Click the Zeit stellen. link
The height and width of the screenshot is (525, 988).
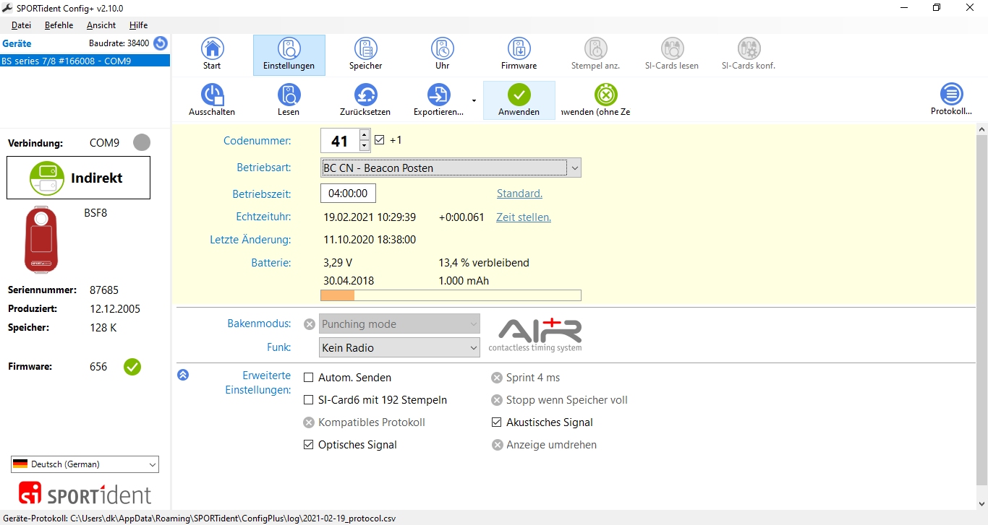click(524, 217)
